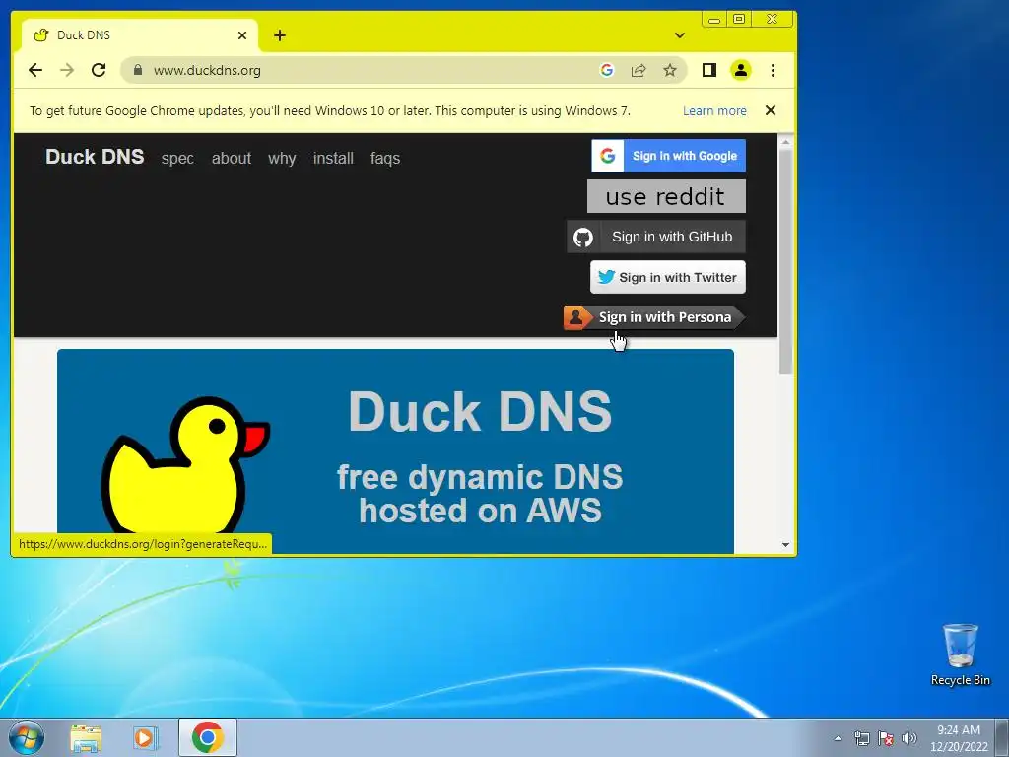Screen dimensions: 1009x757
Task: Open a new tab with the plus button
Action: tap(279, 35)
